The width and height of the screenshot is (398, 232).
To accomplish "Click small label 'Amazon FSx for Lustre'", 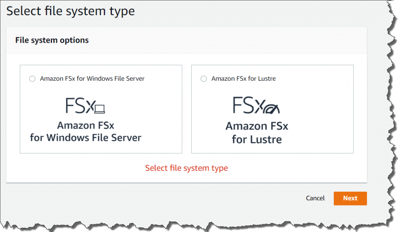I will coord(243,79).
